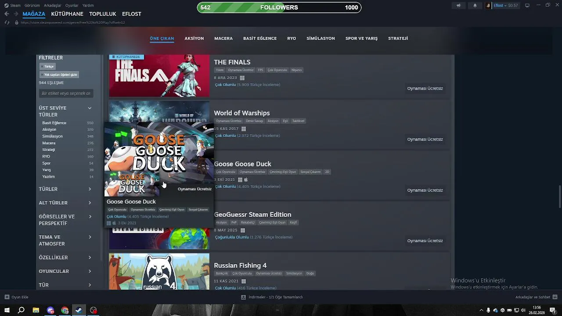Go forward with the navigation forward arrow
This screenshot has height=316, width=562.
[16, 14]
